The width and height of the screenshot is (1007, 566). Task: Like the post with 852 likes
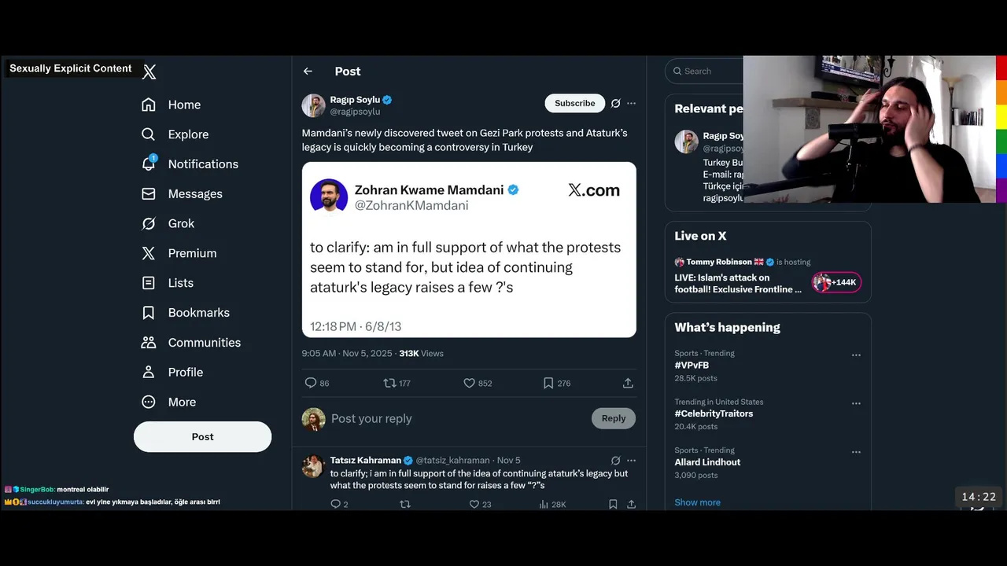click(x=470, y=383)
